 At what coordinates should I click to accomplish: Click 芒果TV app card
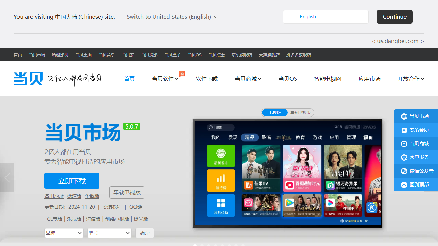tap(261, 168)
